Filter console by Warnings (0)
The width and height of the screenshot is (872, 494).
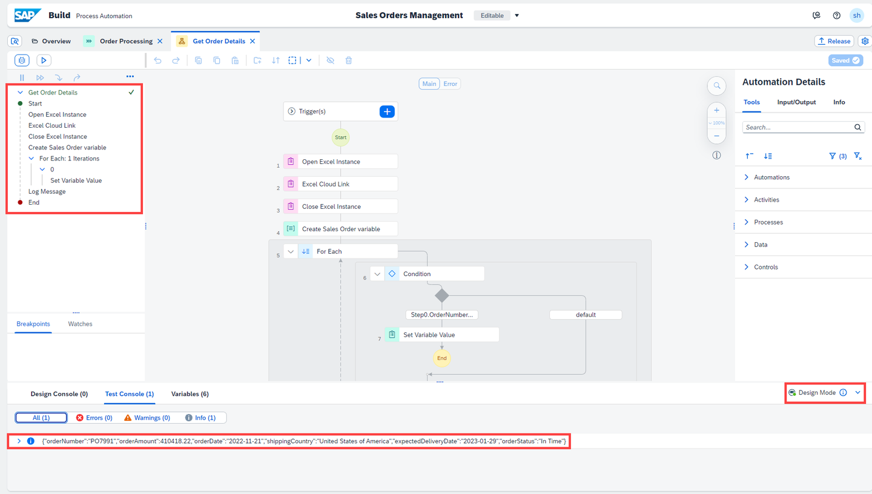point(147,418)
